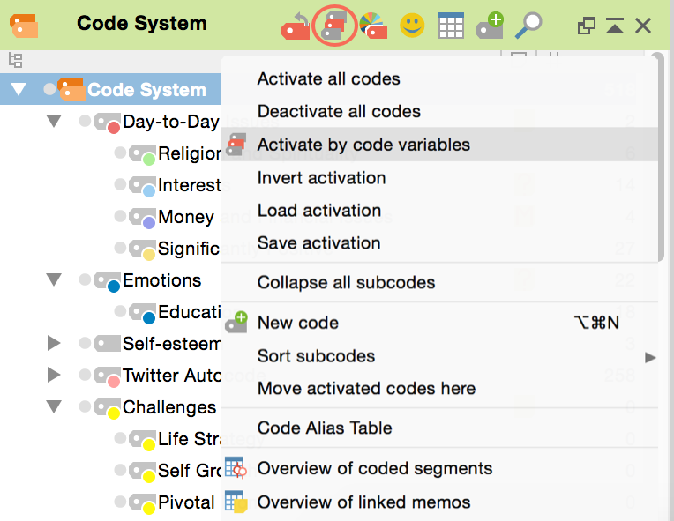Click the Overview of coded segments icon
Image resolution: width=674 pixels, height=521 pixels.
tap(236, 468)
